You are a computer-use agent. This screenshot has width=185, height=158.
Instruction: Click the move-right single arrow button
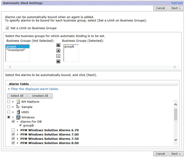point(58,51)
